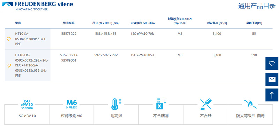This screenshot has height=126, width=279.
Task: Click the 过滤级别 ISO 16890 column header
Action: click(x=143, y=23)
